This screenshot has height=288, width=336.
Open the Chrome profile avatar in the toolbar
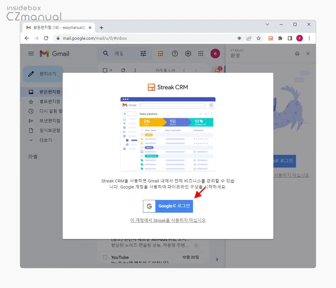coord(300,38)
